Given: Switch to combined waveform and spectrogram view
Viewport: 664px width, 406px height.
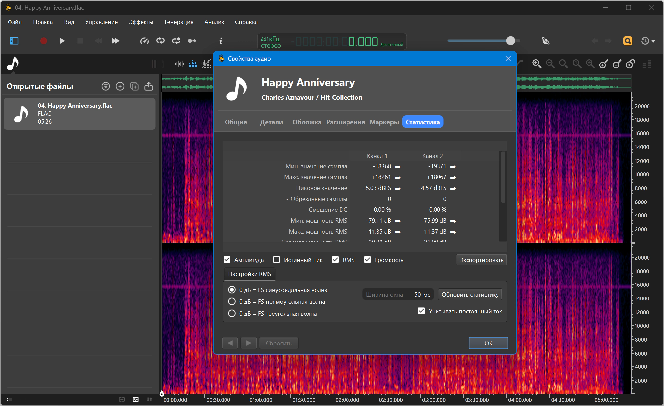Looking at the screenshot, I should [x=206, y=64].
